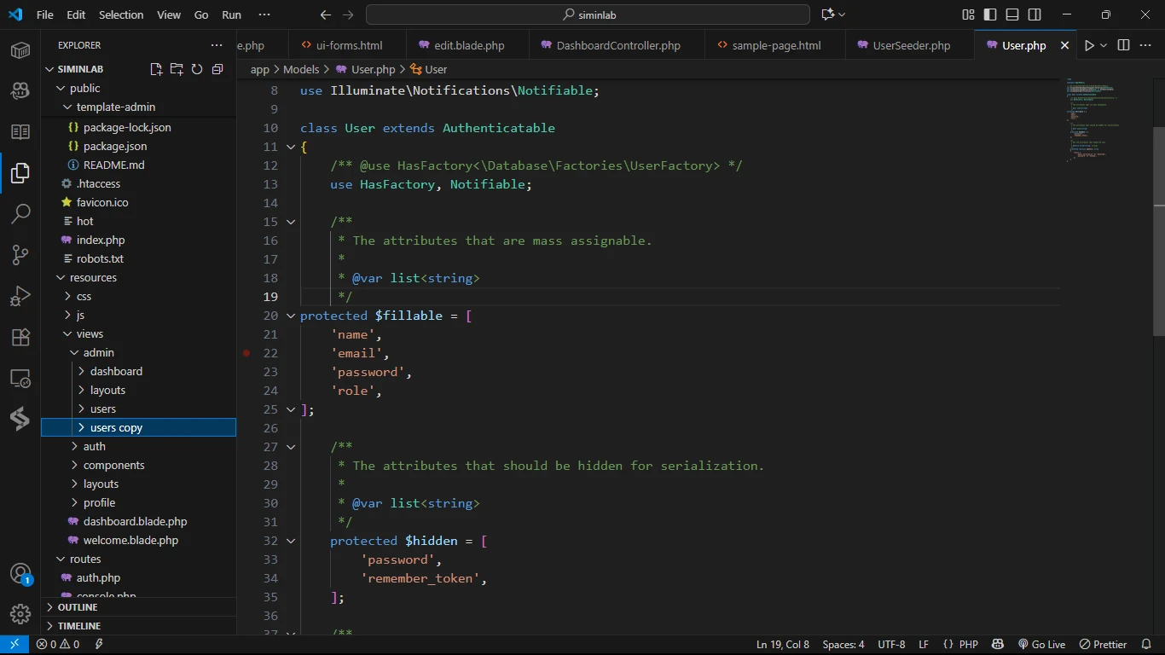
Task: Open the Search view in activity bar
Action: (x=20, y=214)
